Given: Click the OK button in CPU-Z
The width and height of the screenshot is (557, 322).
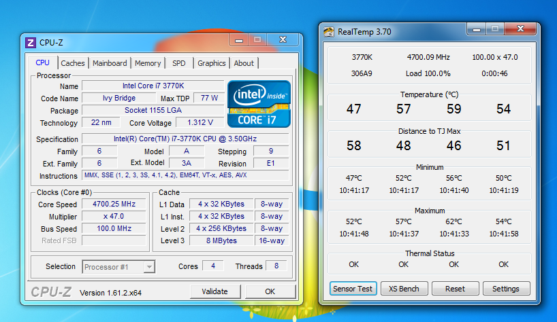Looking at the screenshot, I should (270, 291).
